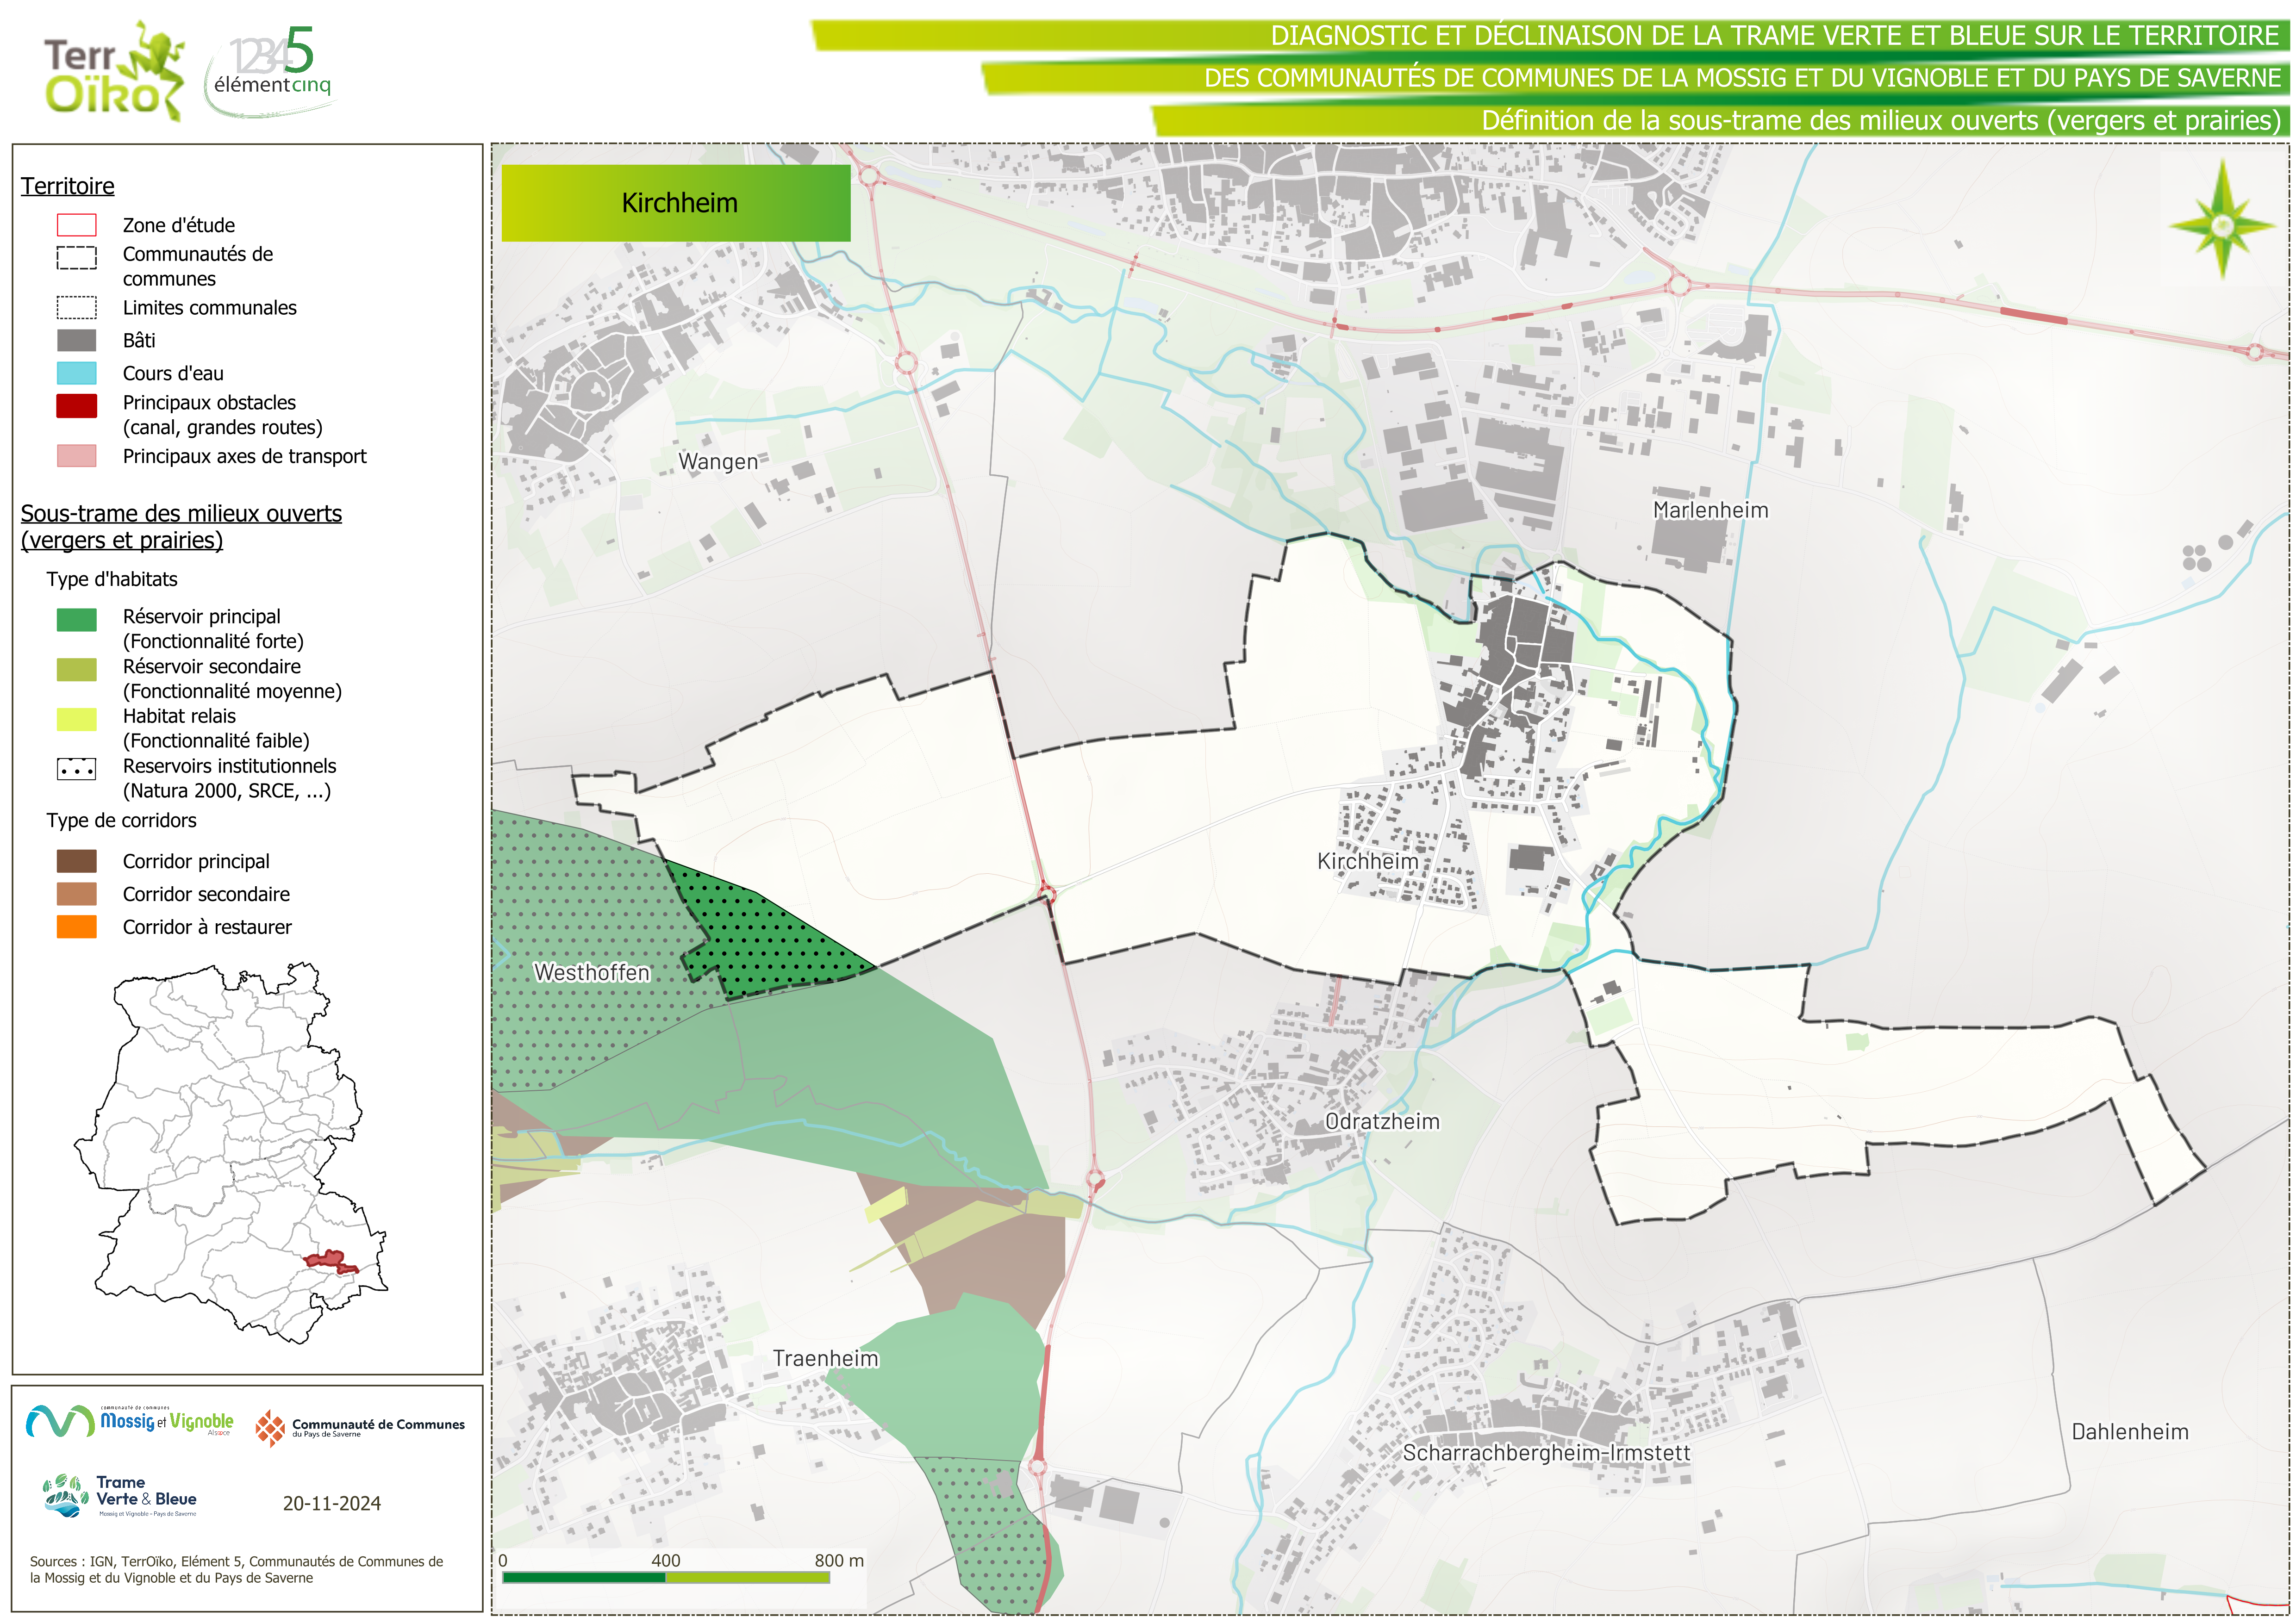Click the dotted Reservoirs institutionnels legend symbol
The image size is (2296, 1623).
[77, 769]
